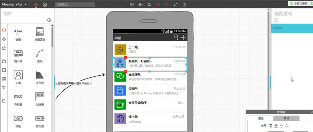Image resolution: width=313 pixels, height=132 pixels.
Task: Click the 03:56 PM phone status bar
Action: [x=150, y=31]
